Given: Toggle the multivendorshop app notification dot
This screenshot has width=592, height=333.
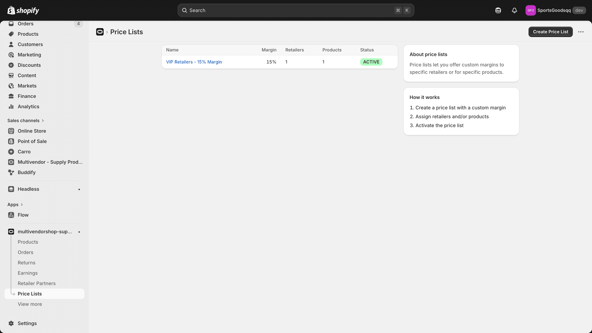Looking at the screenshot, I should (x=79, y=232).
